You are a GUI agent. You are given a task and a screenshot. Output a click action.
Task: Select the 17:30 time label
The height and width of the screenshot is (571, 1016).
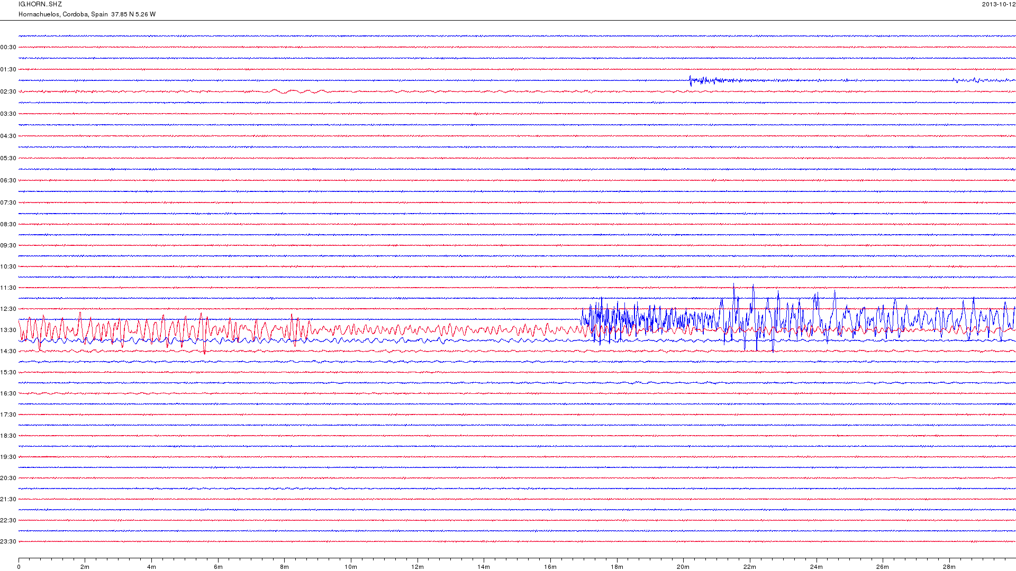coord(8,415)
